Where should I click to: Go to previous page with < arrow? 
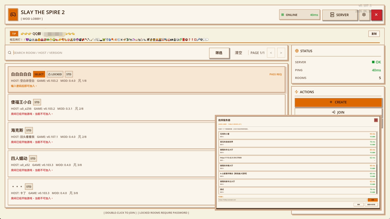(x=271, y=53)
